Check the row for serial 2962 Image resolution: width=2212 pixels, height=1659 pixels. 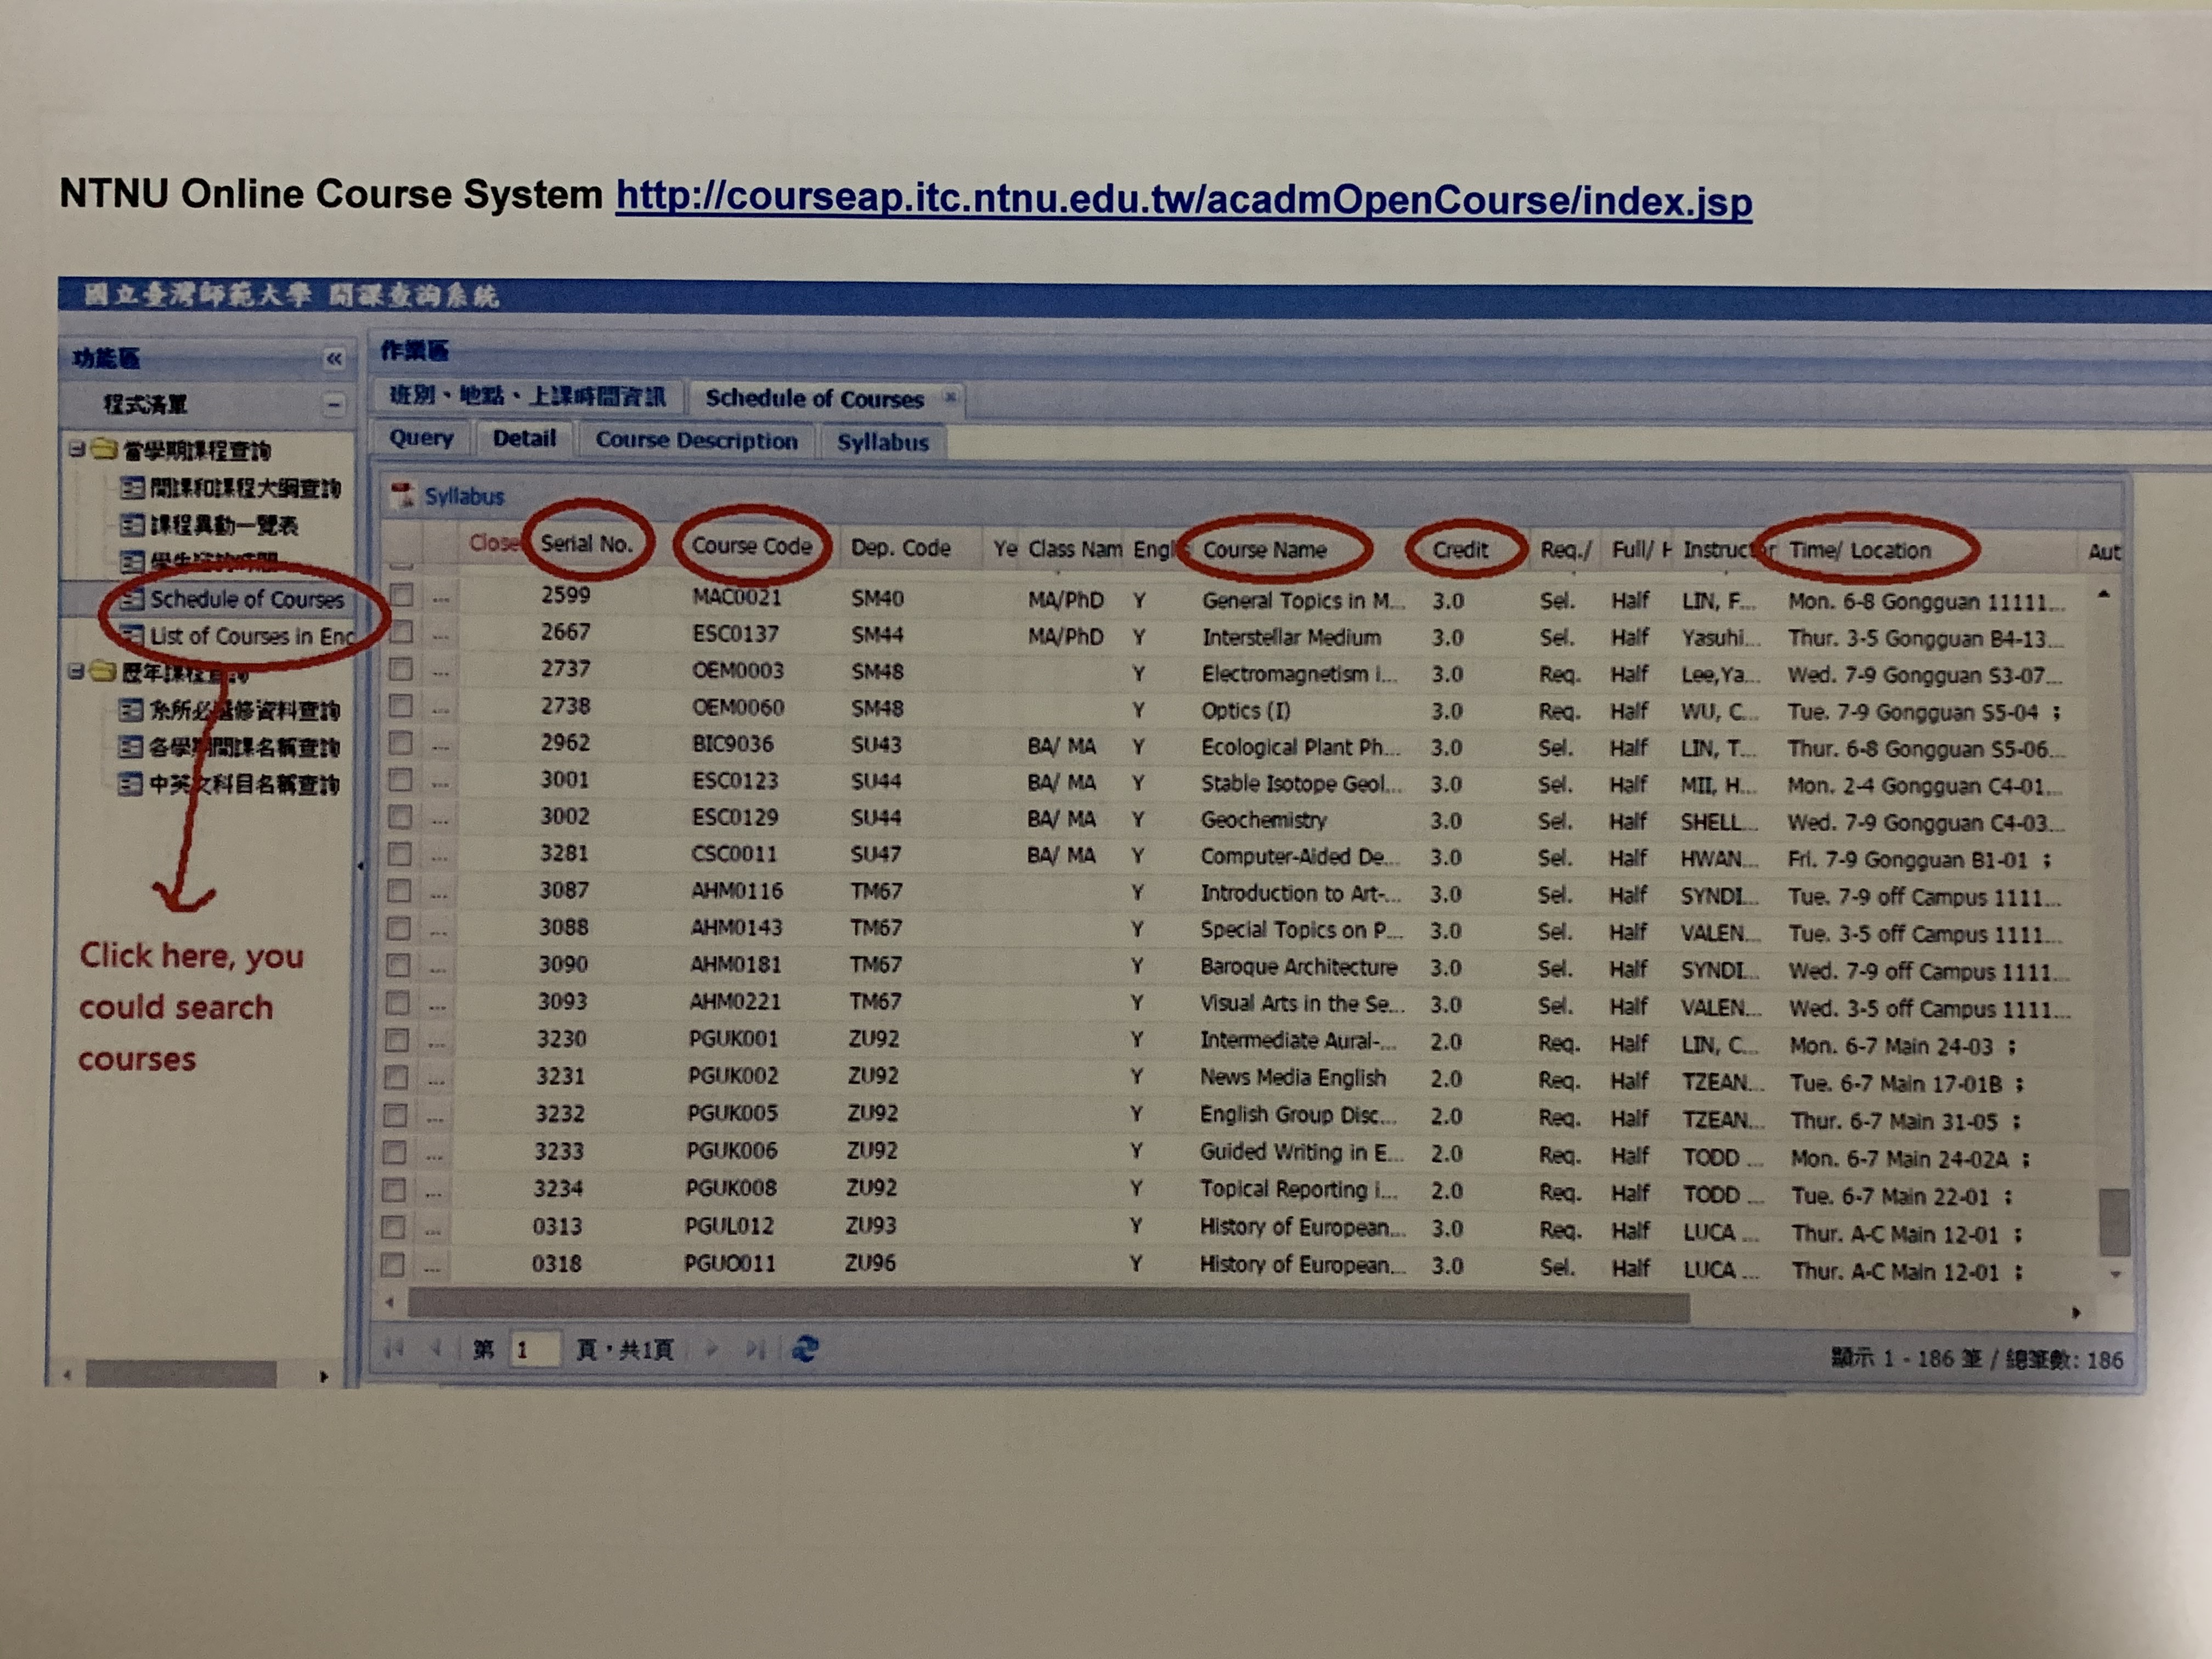pos(400,743)
